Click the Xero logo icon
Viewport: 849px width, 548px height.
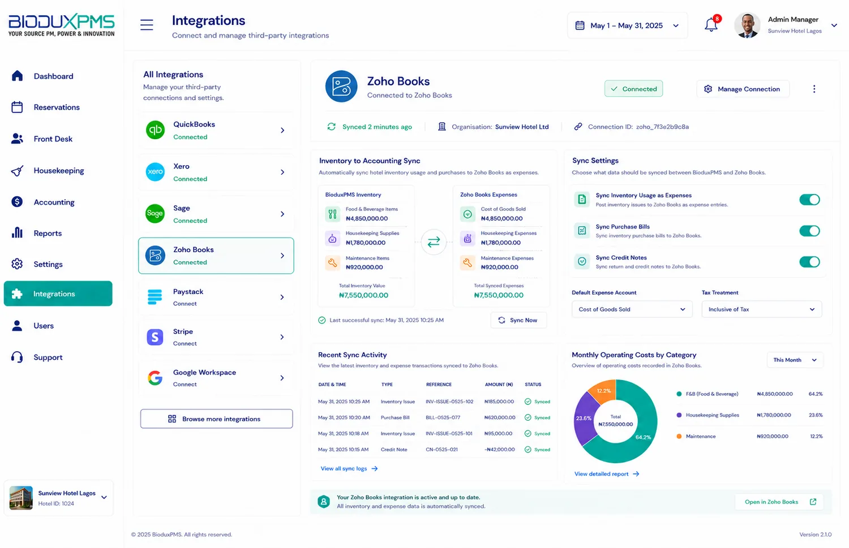(155, 172)
